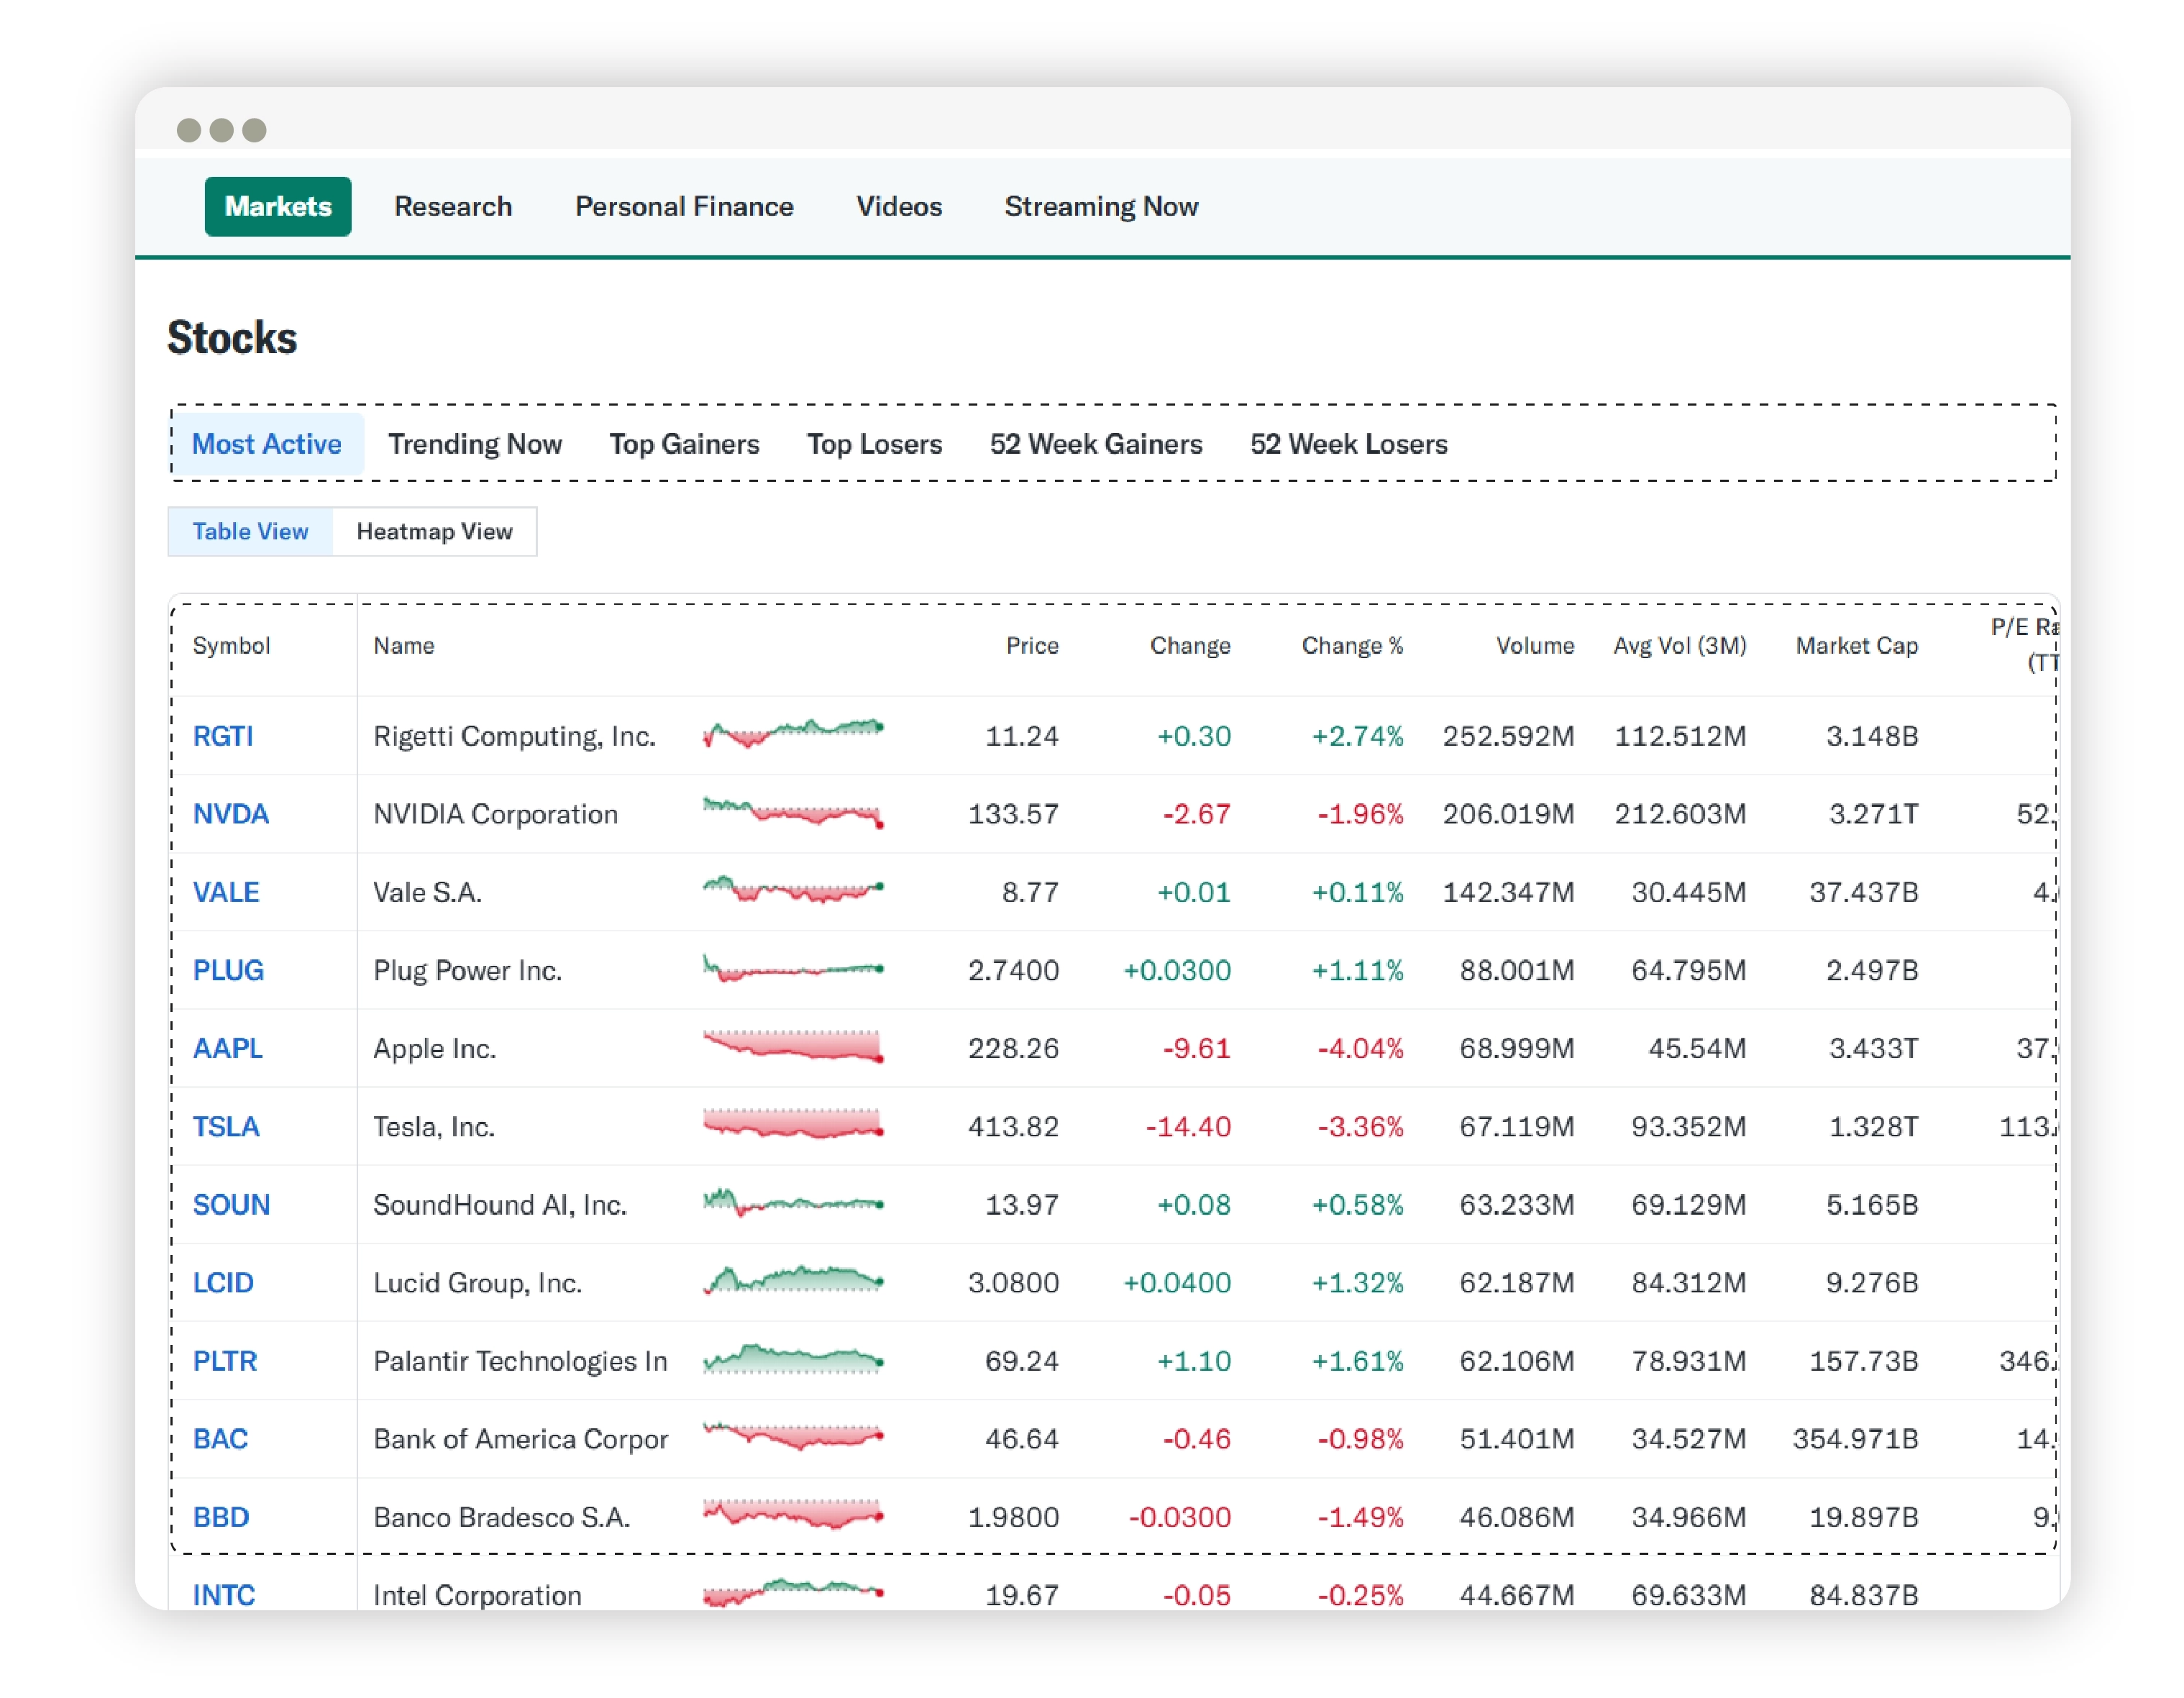Image resolution: width=2184 pixels, height=1698 pixels.
Task: Go to the Research section
Action: 453,206
